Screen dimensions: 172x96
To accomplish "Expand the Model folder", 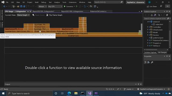I will coord(148,32).
